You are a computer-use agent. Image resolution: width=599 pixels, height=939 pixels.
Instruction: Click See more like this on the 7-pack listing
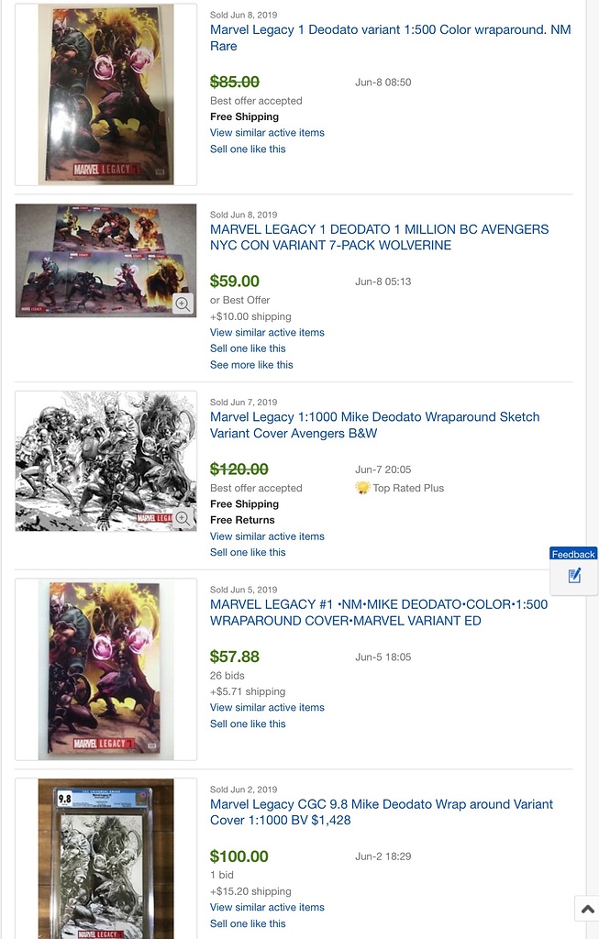250,364
